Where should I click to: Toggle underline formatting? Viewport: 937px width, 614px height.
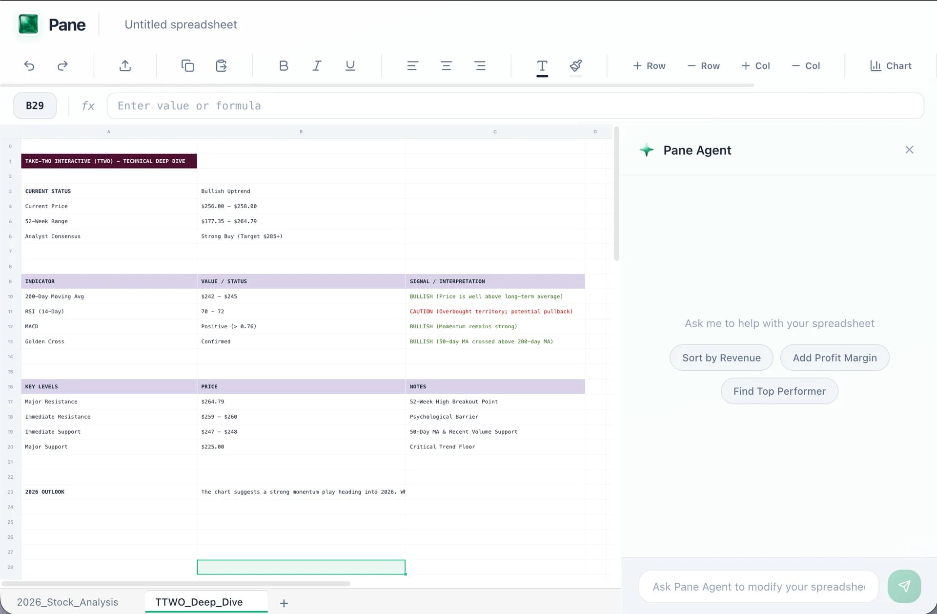click(350, 66)
